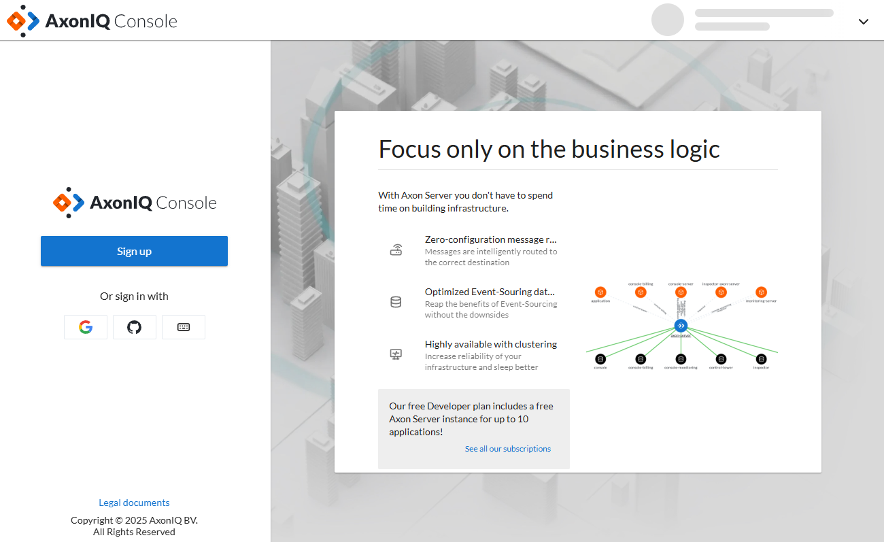Expand the user account dropdown chevron
The image size is (884, 542).
pos(864,22)
